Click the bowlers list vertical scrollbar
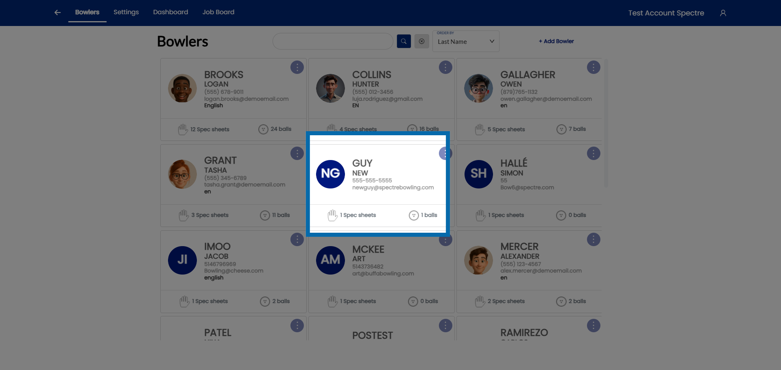The height and width of the screenshot is (370, 781). click(x=606, y=123)
